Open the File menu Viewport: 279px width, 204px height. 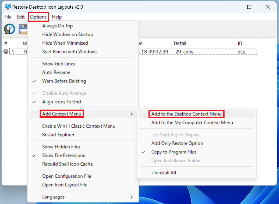8,17
